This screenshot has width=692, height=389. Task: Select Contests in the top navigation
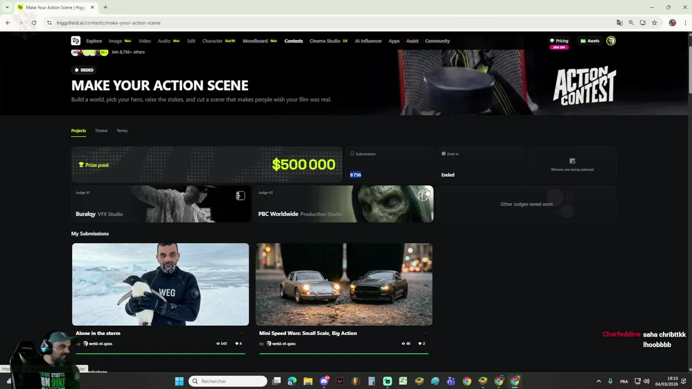(x=294, y=41)
